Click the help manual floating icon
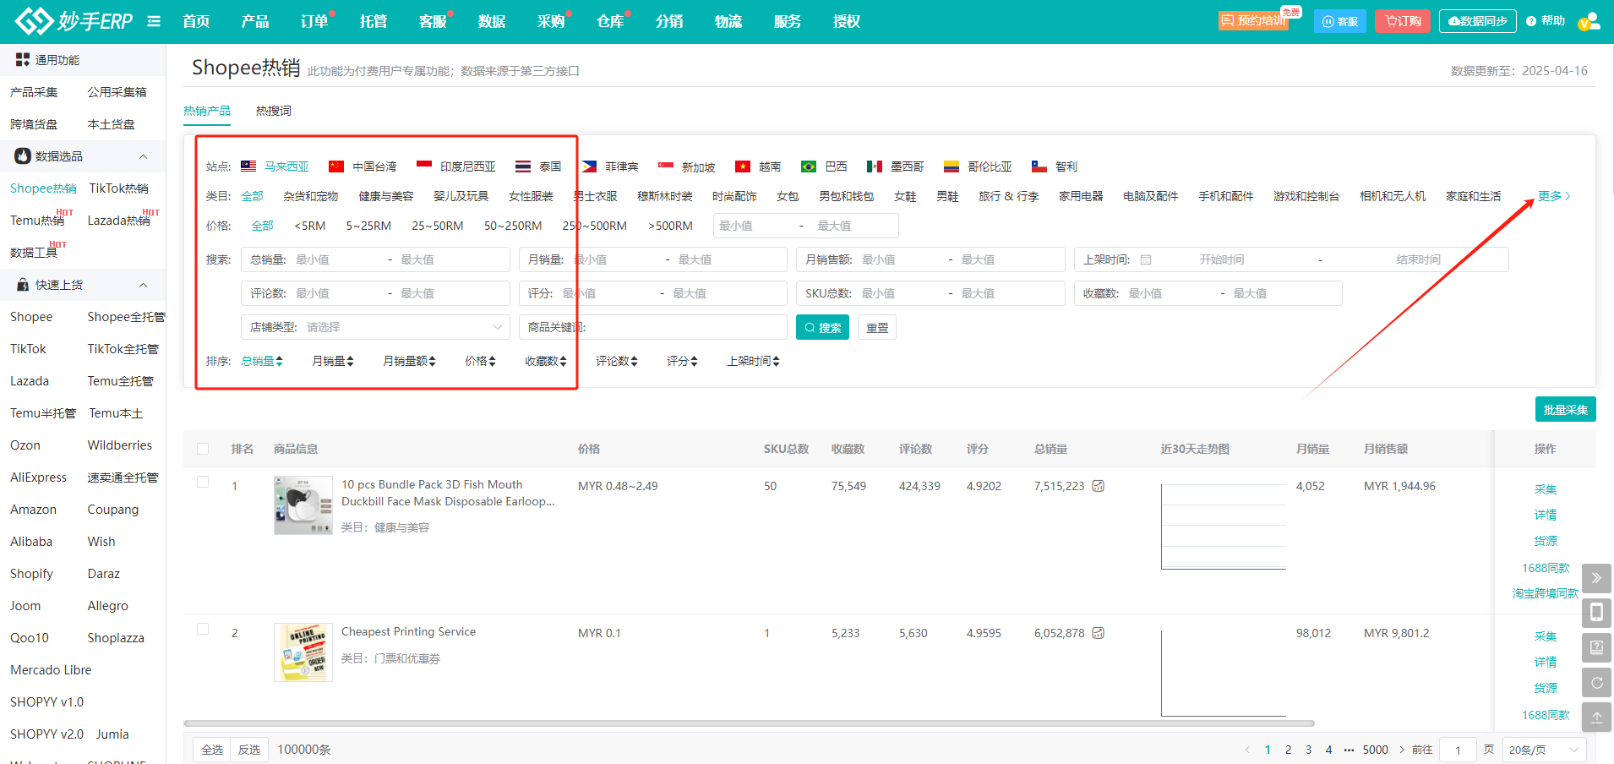This screenshot has height=764, width=1614. pos(1596,648)
